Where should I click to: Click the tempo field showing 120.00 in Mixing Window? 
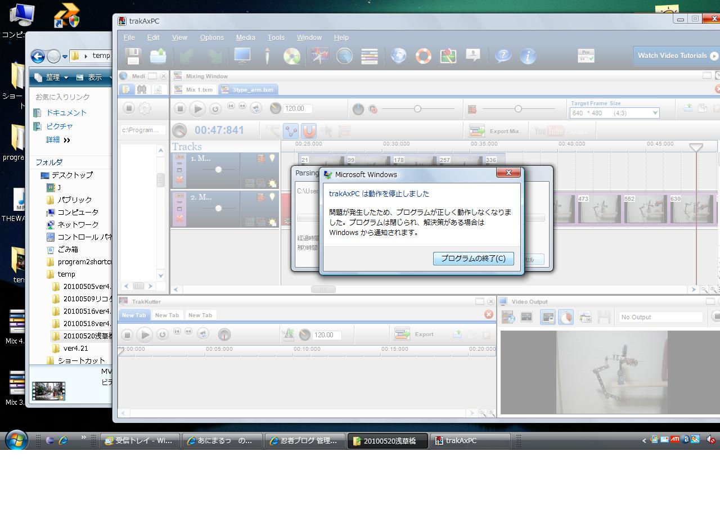(x=298, y=109)
